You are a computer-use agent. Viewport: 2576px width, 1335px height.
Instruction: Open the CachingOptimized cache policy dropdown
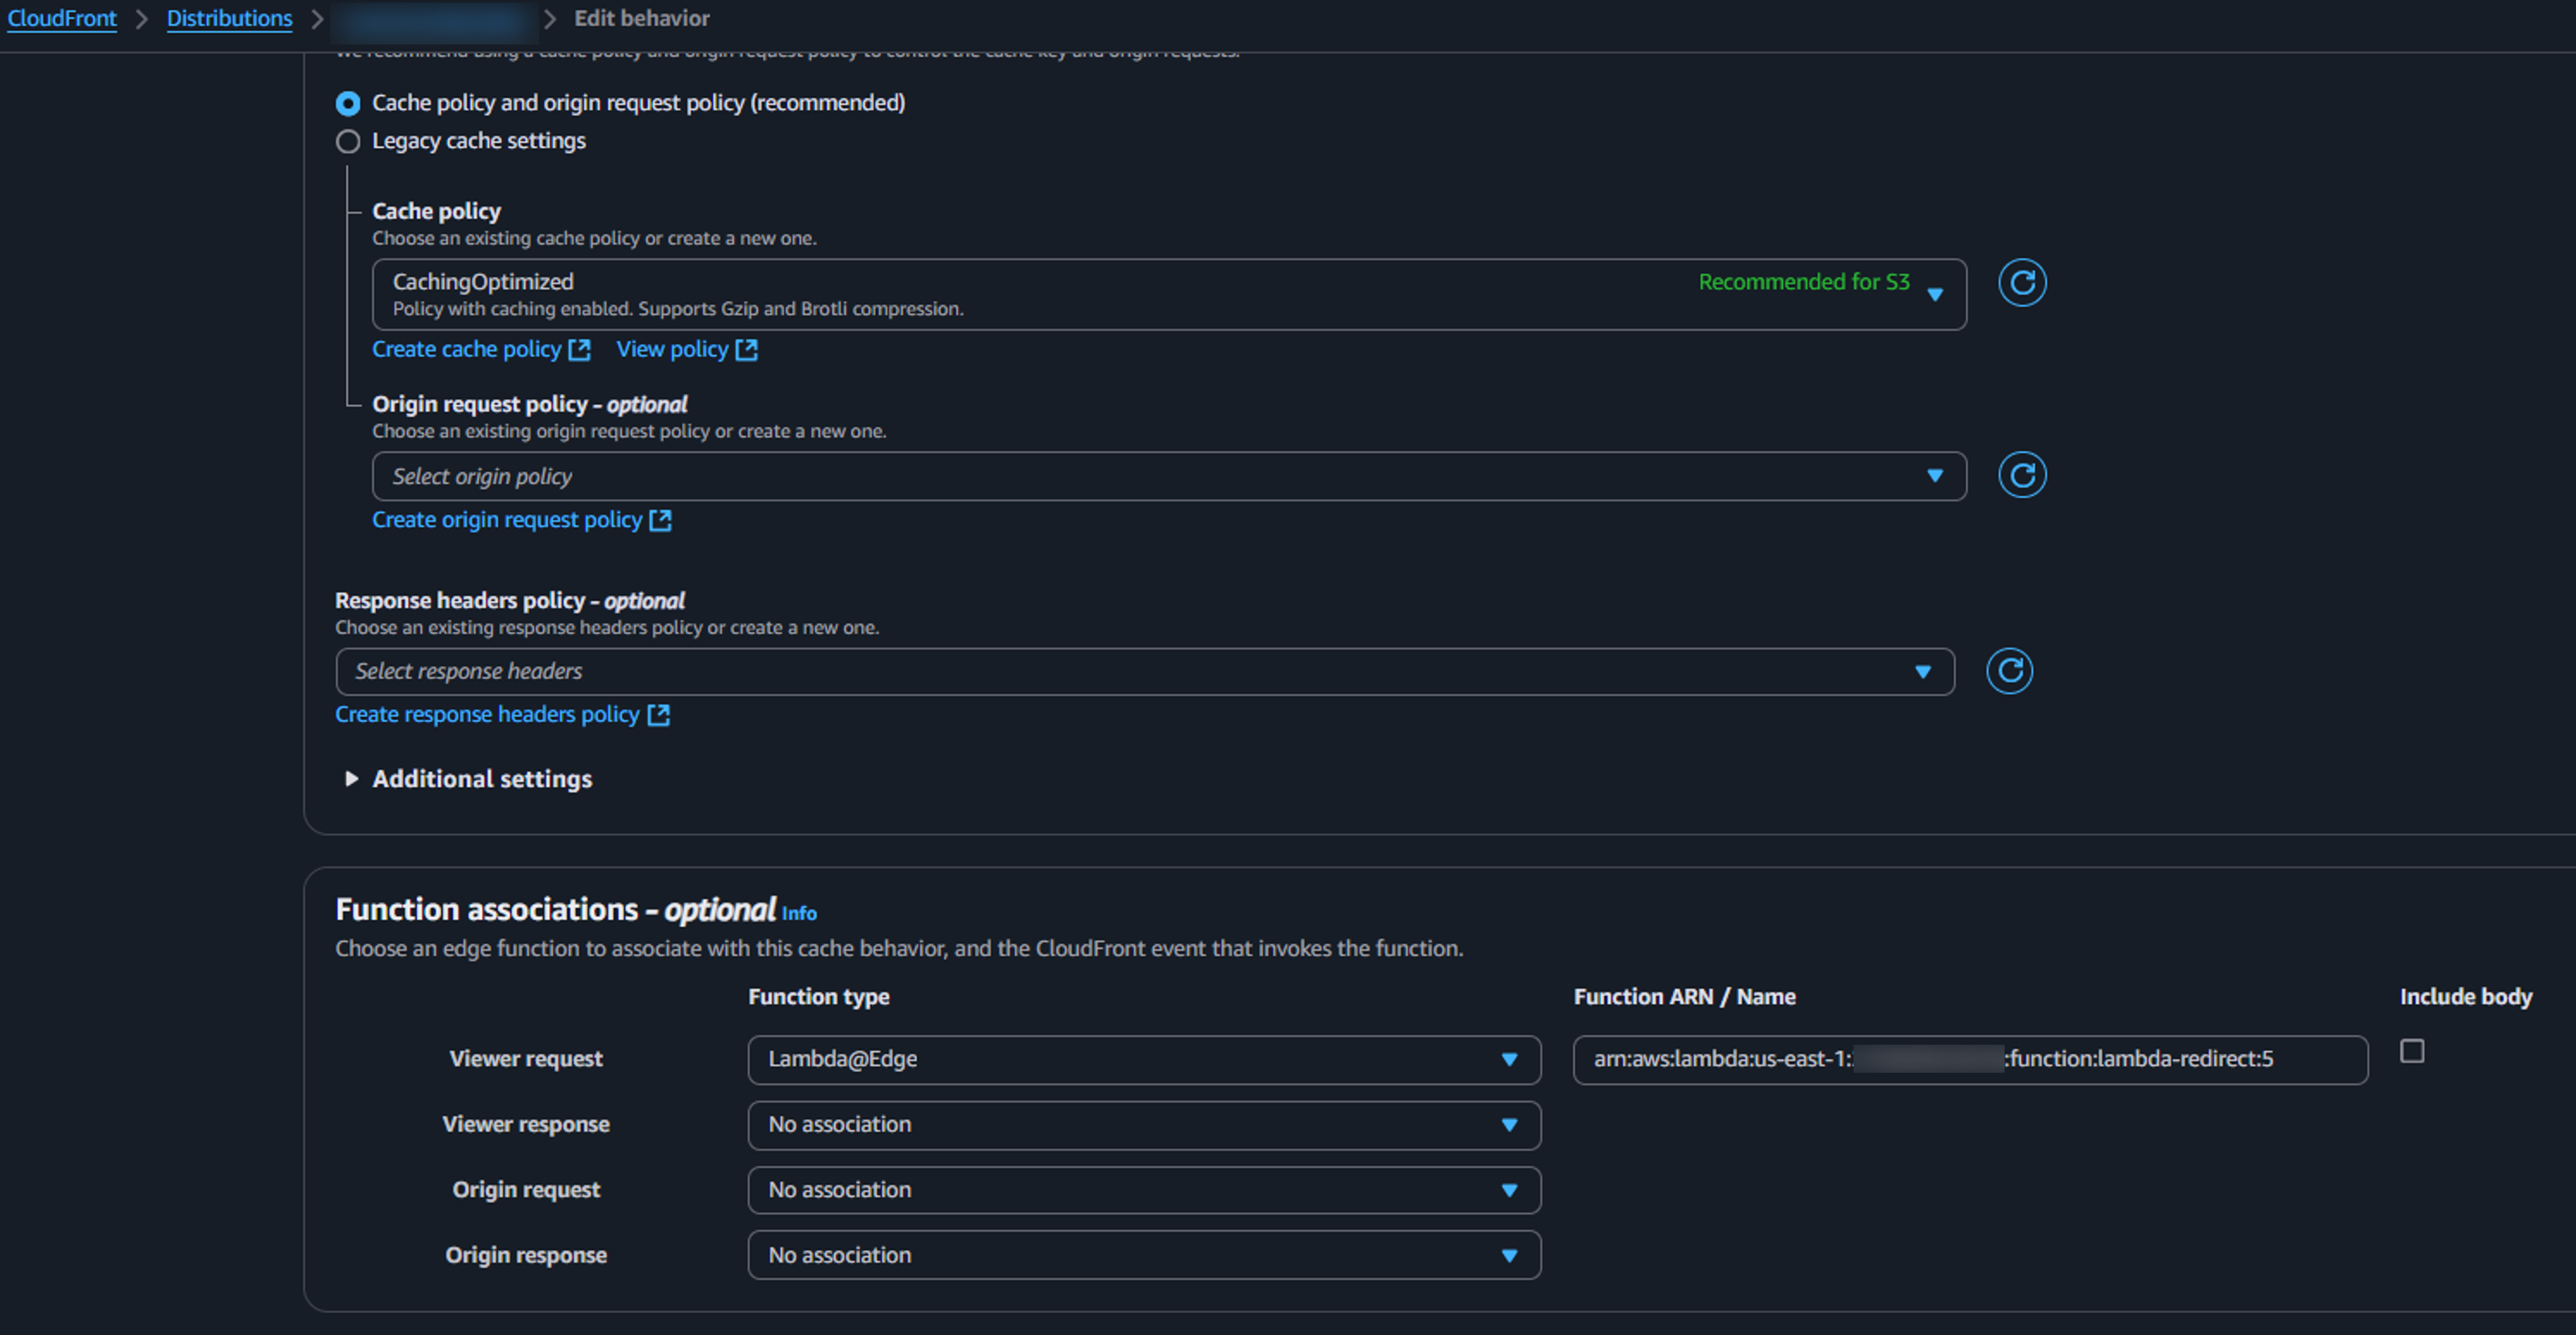pos(1168,294)
